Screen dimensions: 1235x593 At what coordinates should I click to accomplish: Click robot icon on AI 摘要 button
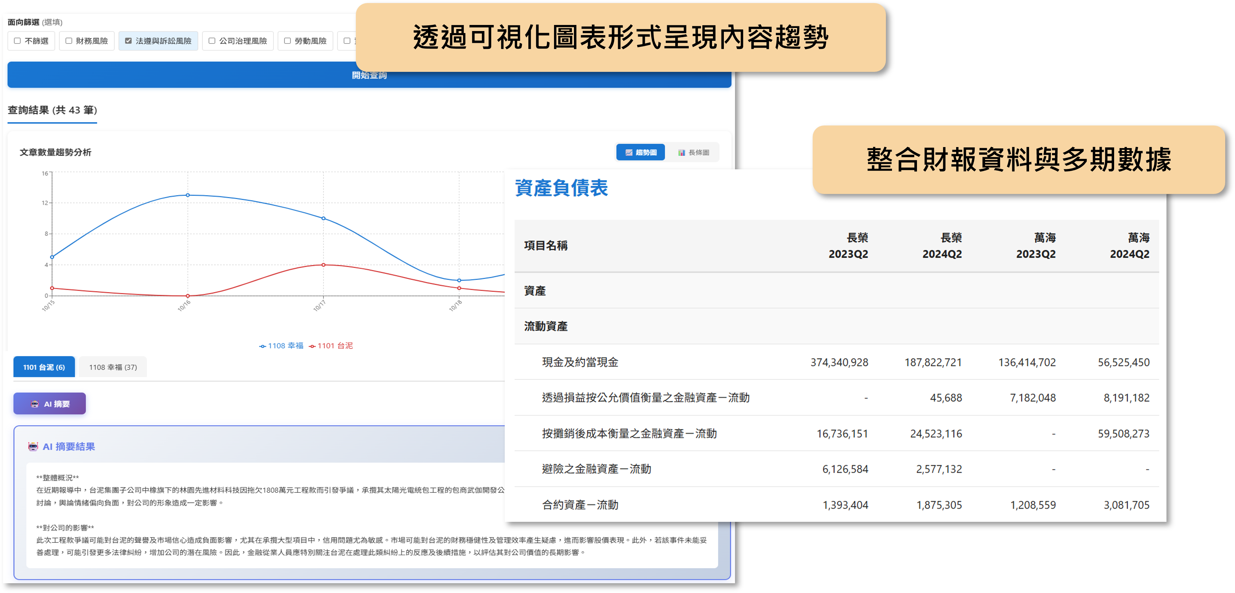tap(34, 404)
